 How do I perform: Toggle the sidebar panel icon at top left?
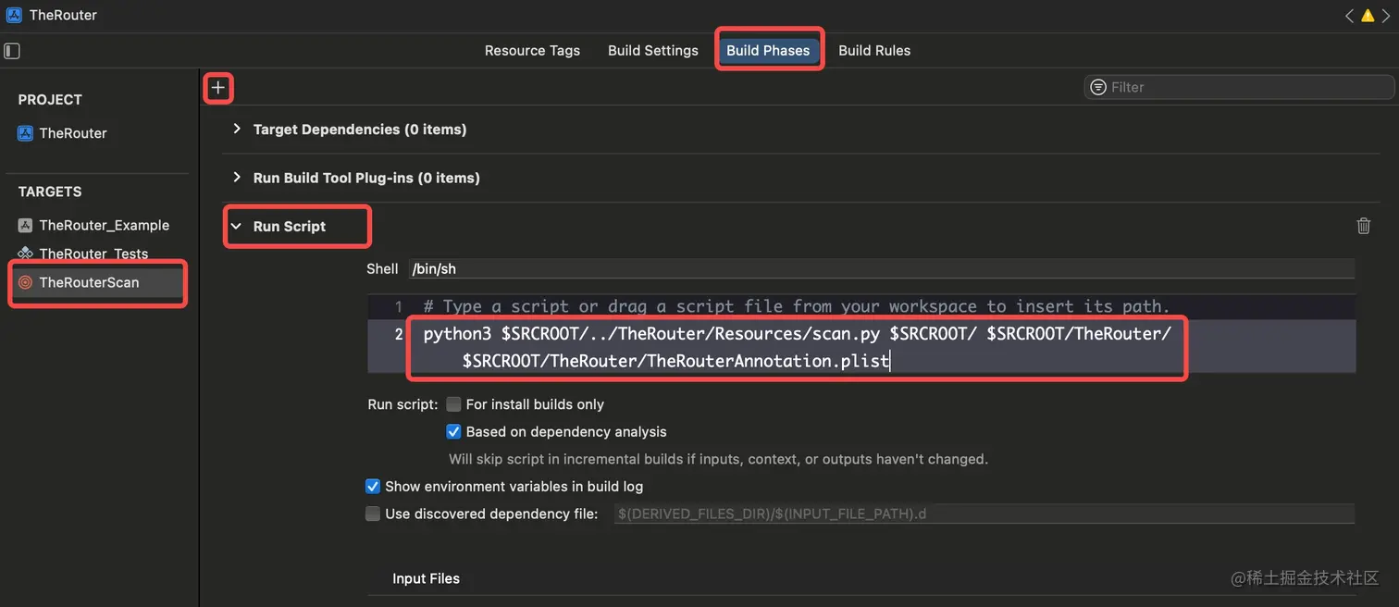[12, 51]
